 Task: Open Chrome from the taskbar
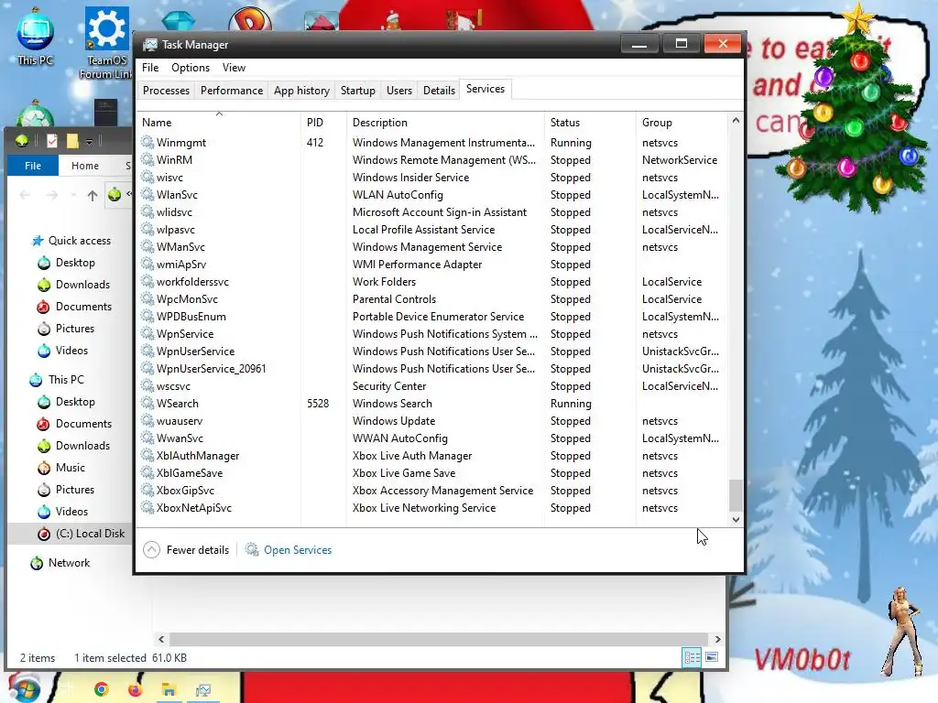pos(101,689)
